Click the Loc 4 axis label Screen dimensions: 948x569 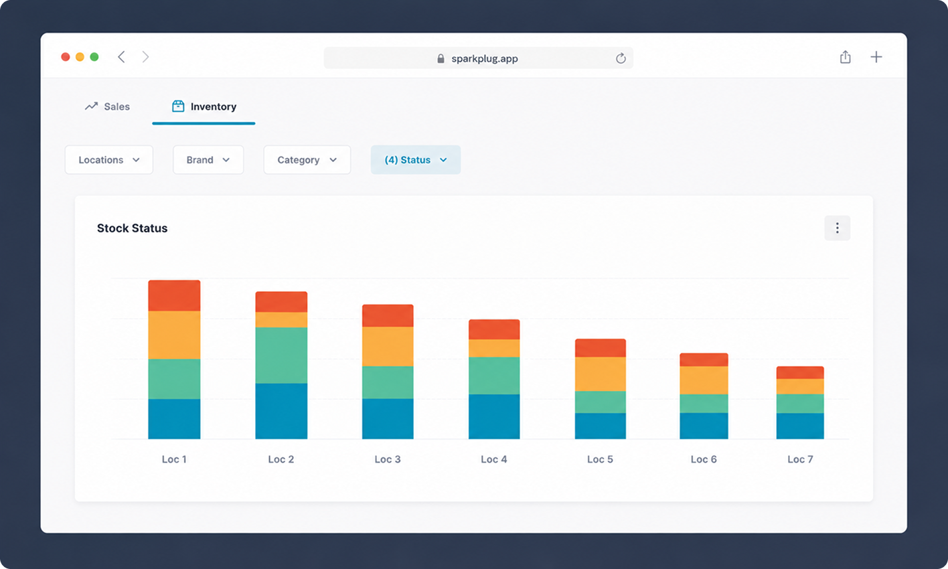494,459
